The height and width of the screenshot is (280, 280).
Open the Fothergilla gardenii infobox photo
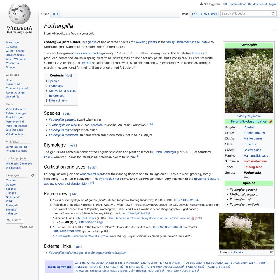[x=249, y=81]
